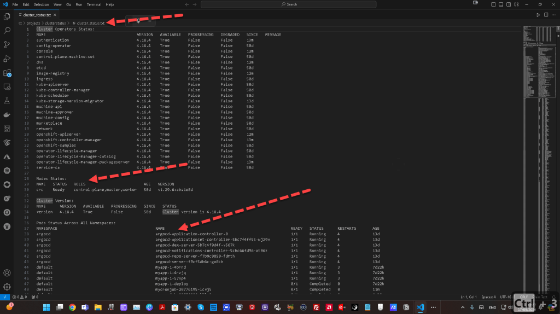
Task: Open the Testing flask view
Action: (x=7, y=101)
